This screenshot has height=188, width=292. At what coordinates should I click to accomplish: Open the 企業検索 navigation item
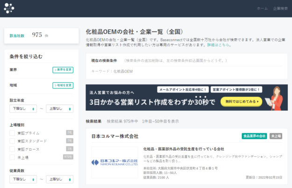280,8
